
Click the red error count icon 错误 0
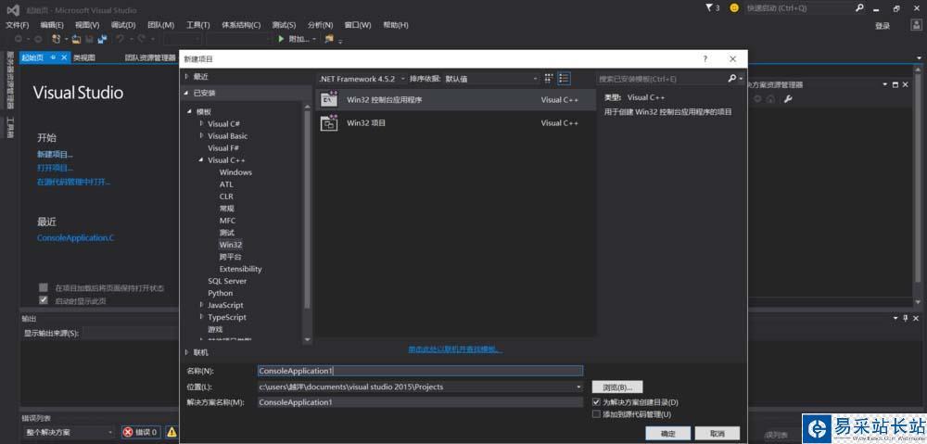tap(128, 432)
